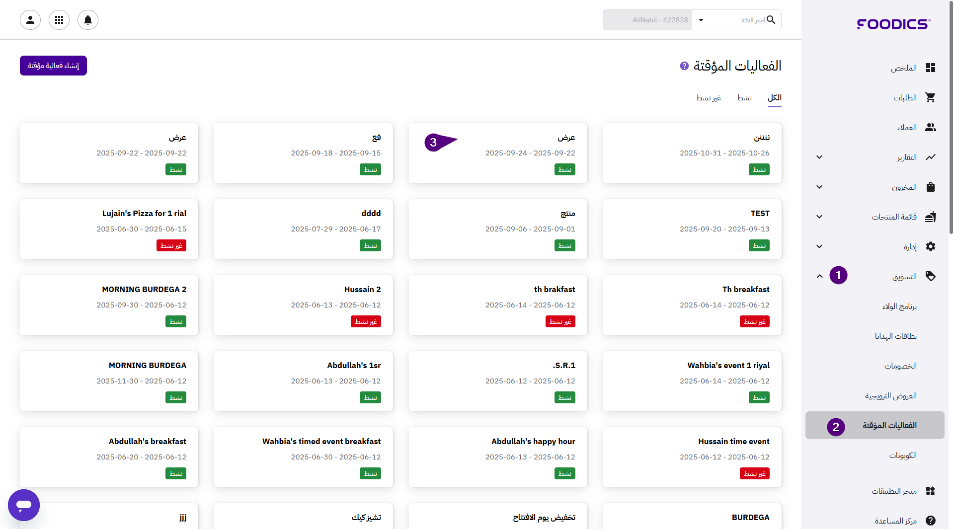Expand the inventory section chevron
Viewport: 954px width, 529px height.
coord(819,187)
